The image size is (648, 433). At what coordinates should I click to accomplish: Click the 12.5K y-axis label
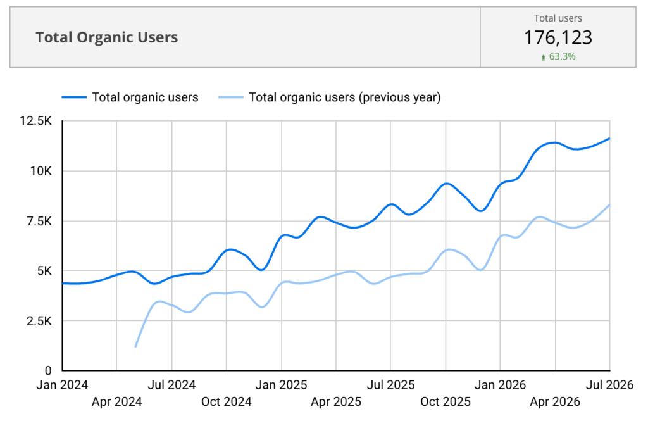point(36,121)
